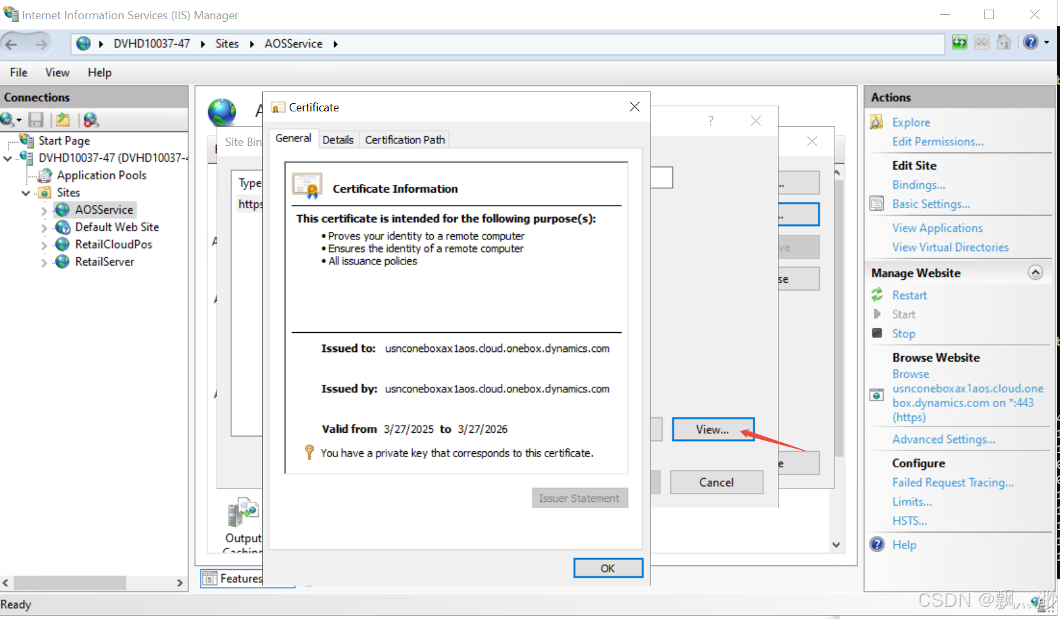The height and width of the screenshot is (619, 1060).
Task: Expand the RetailServer site node
Action: point(44,262)
